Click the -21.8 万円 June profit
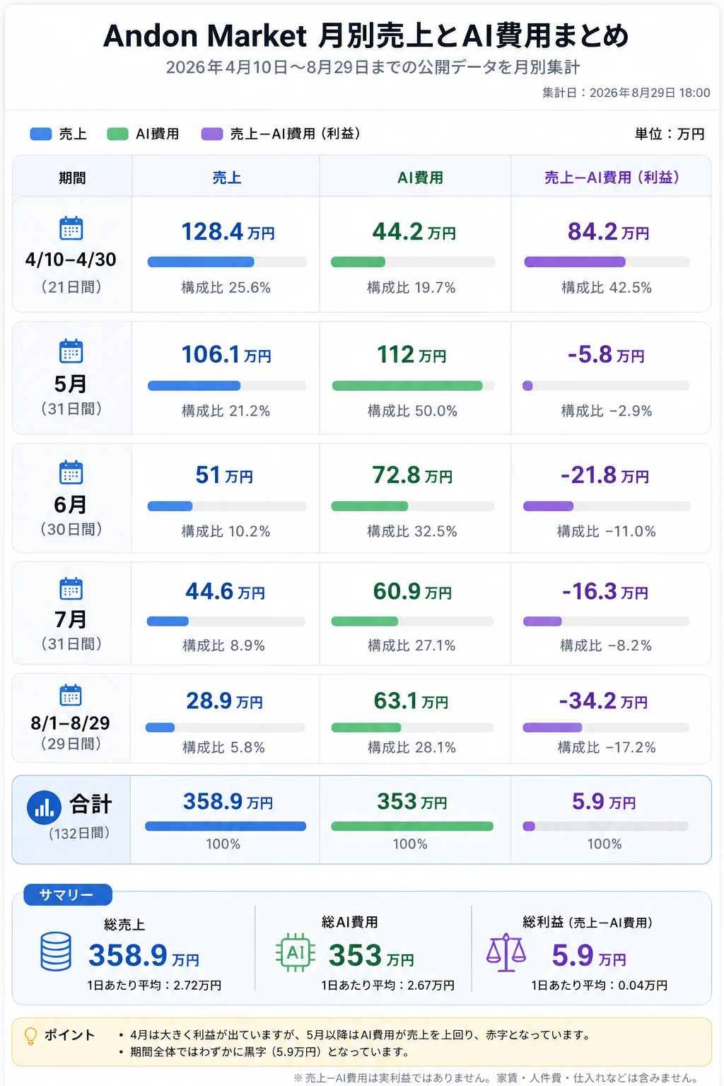The height and width of the screenshot is (1086, 724). point(605,475)
